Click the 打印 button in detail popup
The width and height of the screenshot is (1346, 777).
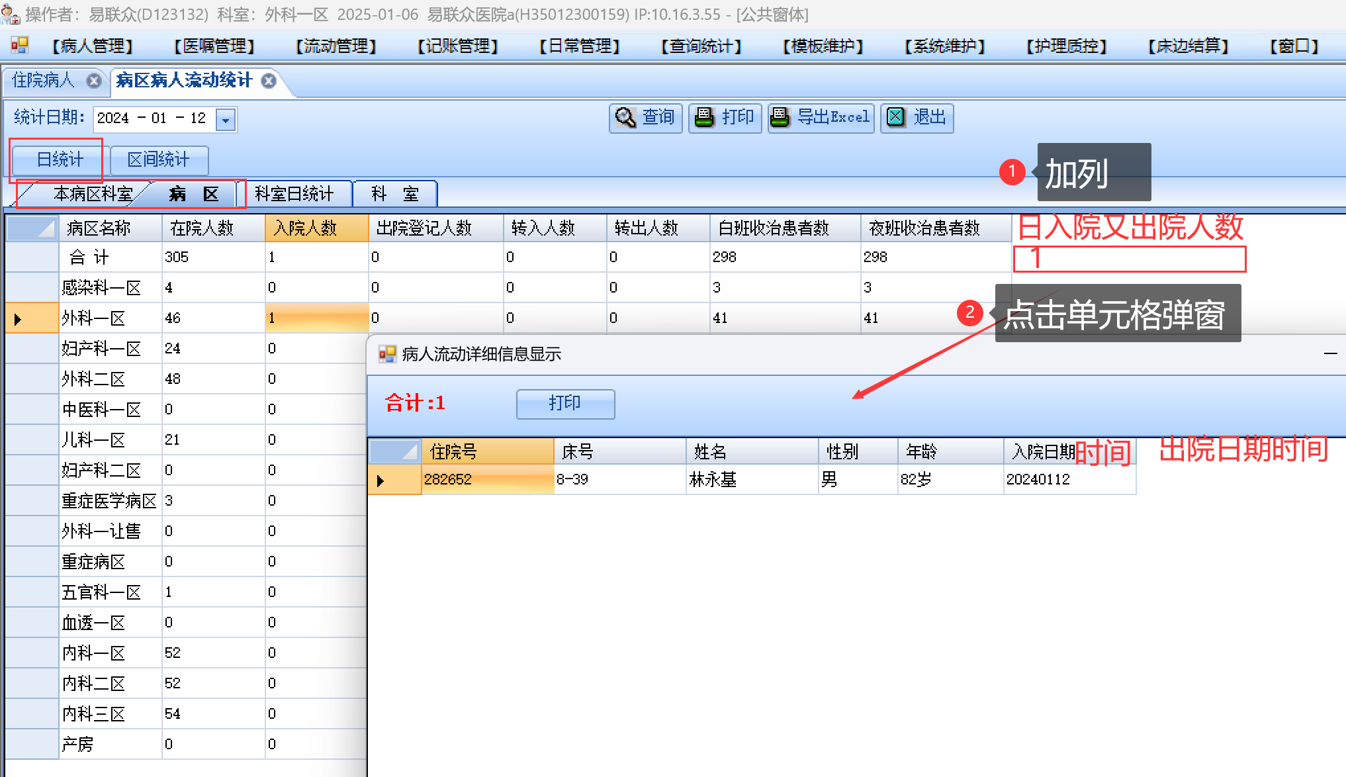point(565,403)
